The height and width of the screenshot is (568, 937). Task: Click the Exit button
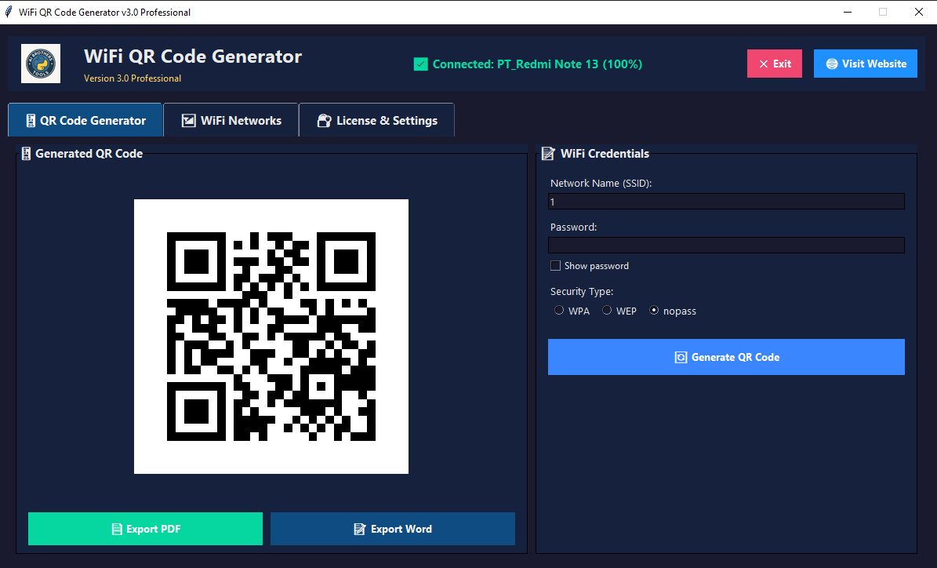(775, 64)
